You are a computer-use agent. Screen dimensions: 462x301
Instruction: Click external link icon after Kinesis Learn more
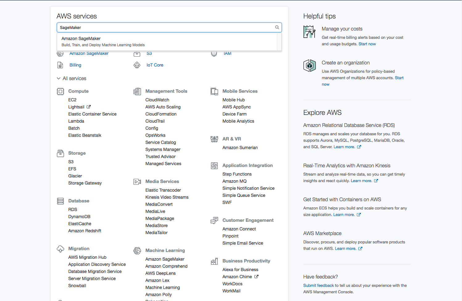point(376,181)
